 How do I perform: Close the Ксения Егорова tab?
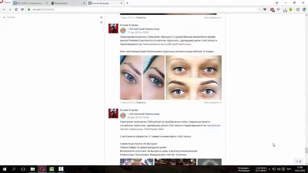pyautogui.click(x=121, y=3)
